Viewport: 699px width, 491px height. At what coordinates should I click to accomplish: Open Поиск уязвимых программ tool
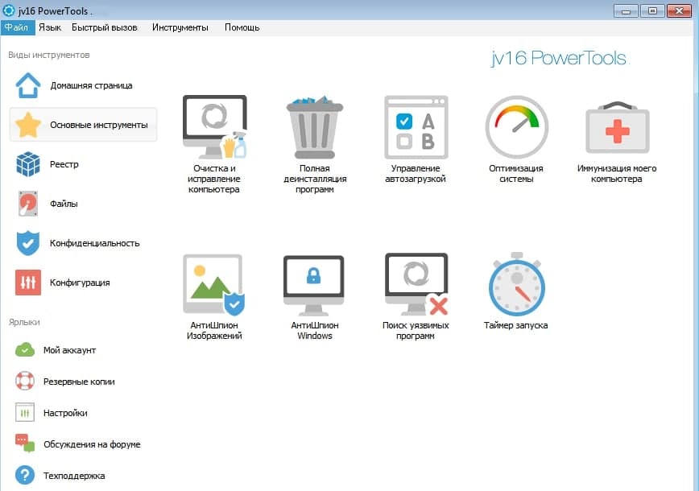click(416, 284)
